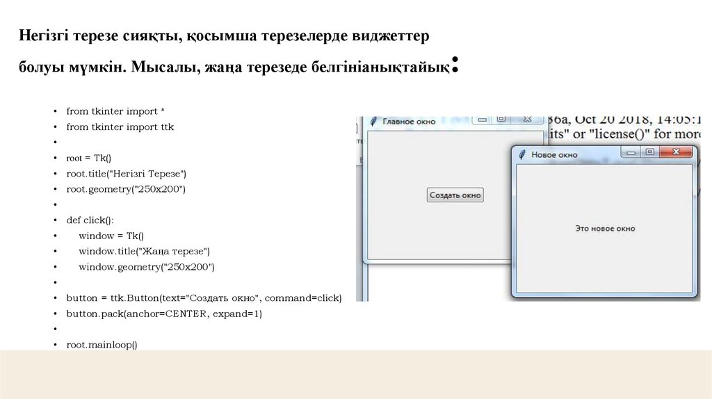The width and height of the screenshot is (712, 399).
Task: Click the line window.geometry("250x200")
Action: (x=147, y=267)
